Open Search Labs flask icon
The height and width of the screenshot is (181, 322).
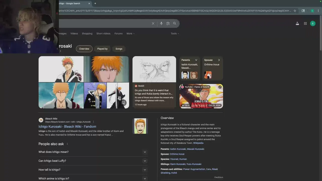297,23
